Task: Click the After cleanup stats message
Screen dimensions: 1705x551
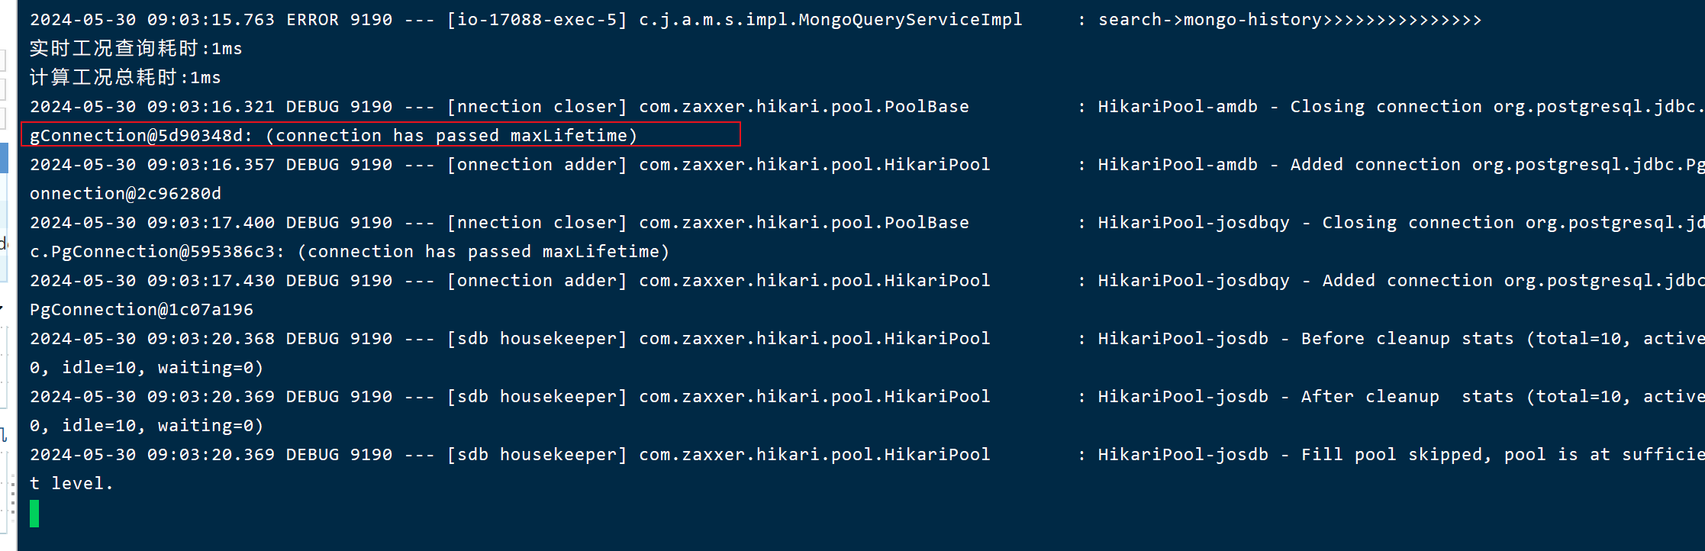Action: click(1401, 397)
